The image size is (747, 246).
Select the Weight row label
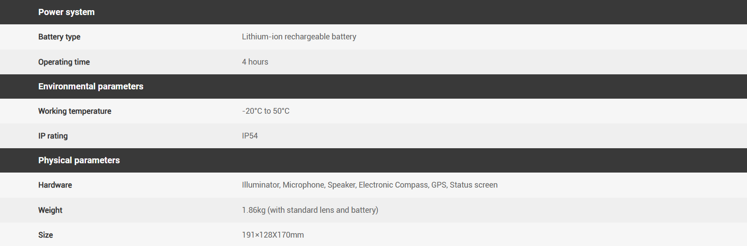[x=50, y=210]
